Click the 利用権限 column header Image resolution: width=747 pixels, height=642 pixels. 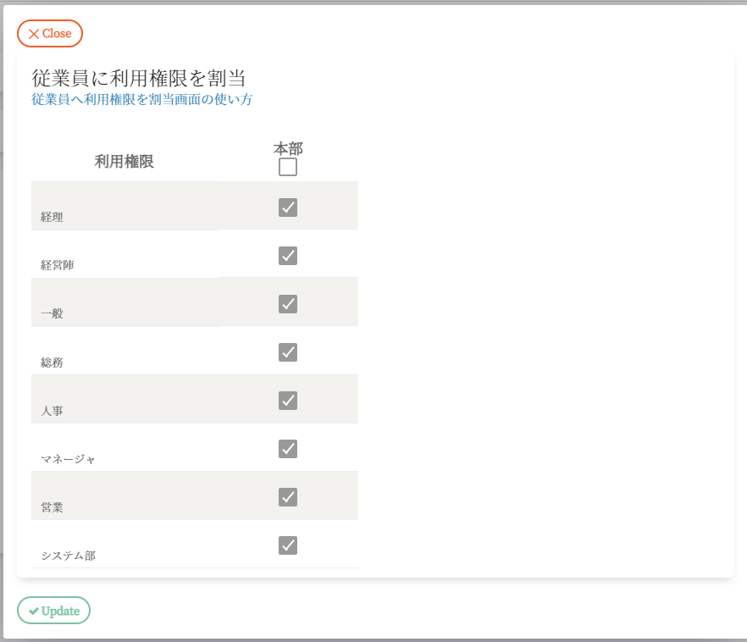124,162
